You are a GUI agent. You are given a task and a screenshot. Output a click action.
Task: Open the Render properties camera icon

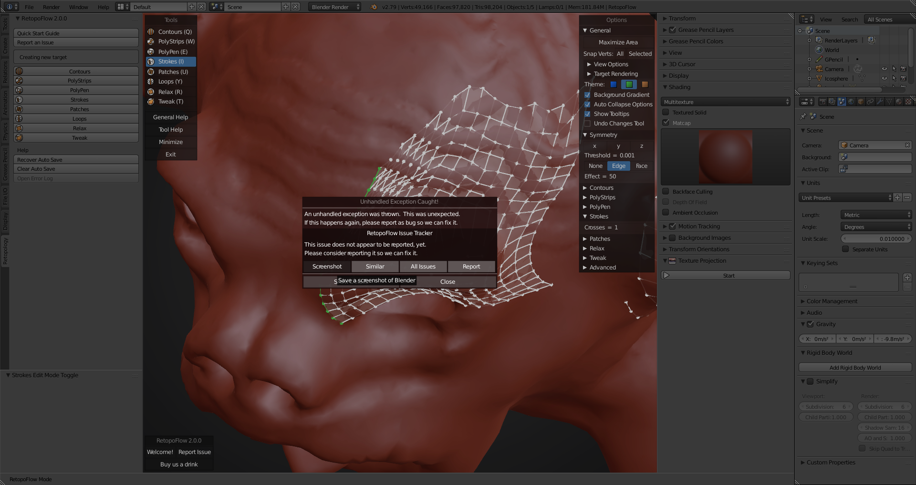coord(823,101)
